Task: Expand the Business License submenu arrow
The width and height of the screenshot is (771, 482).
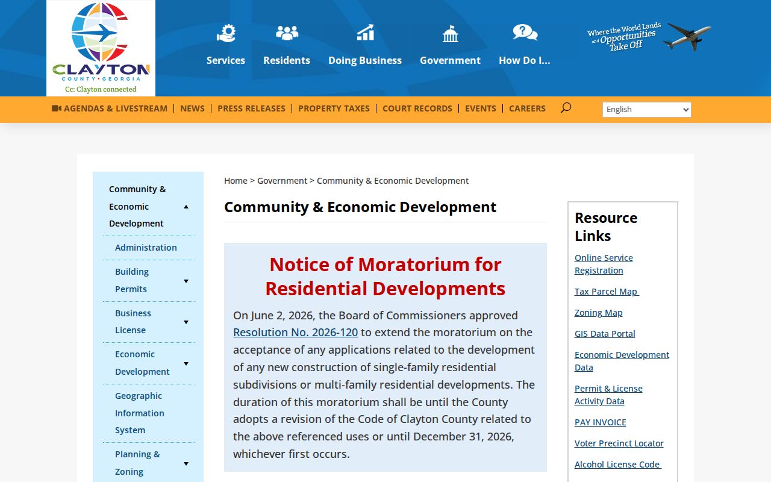Action: click(186, 322)
